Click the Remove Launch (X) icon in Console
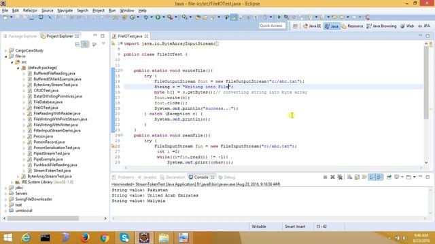This screenshot has width=435, height=244. click(332, 177)
